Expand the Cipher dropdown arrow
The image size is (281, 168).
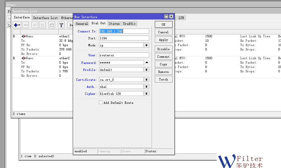click(147, 94)
